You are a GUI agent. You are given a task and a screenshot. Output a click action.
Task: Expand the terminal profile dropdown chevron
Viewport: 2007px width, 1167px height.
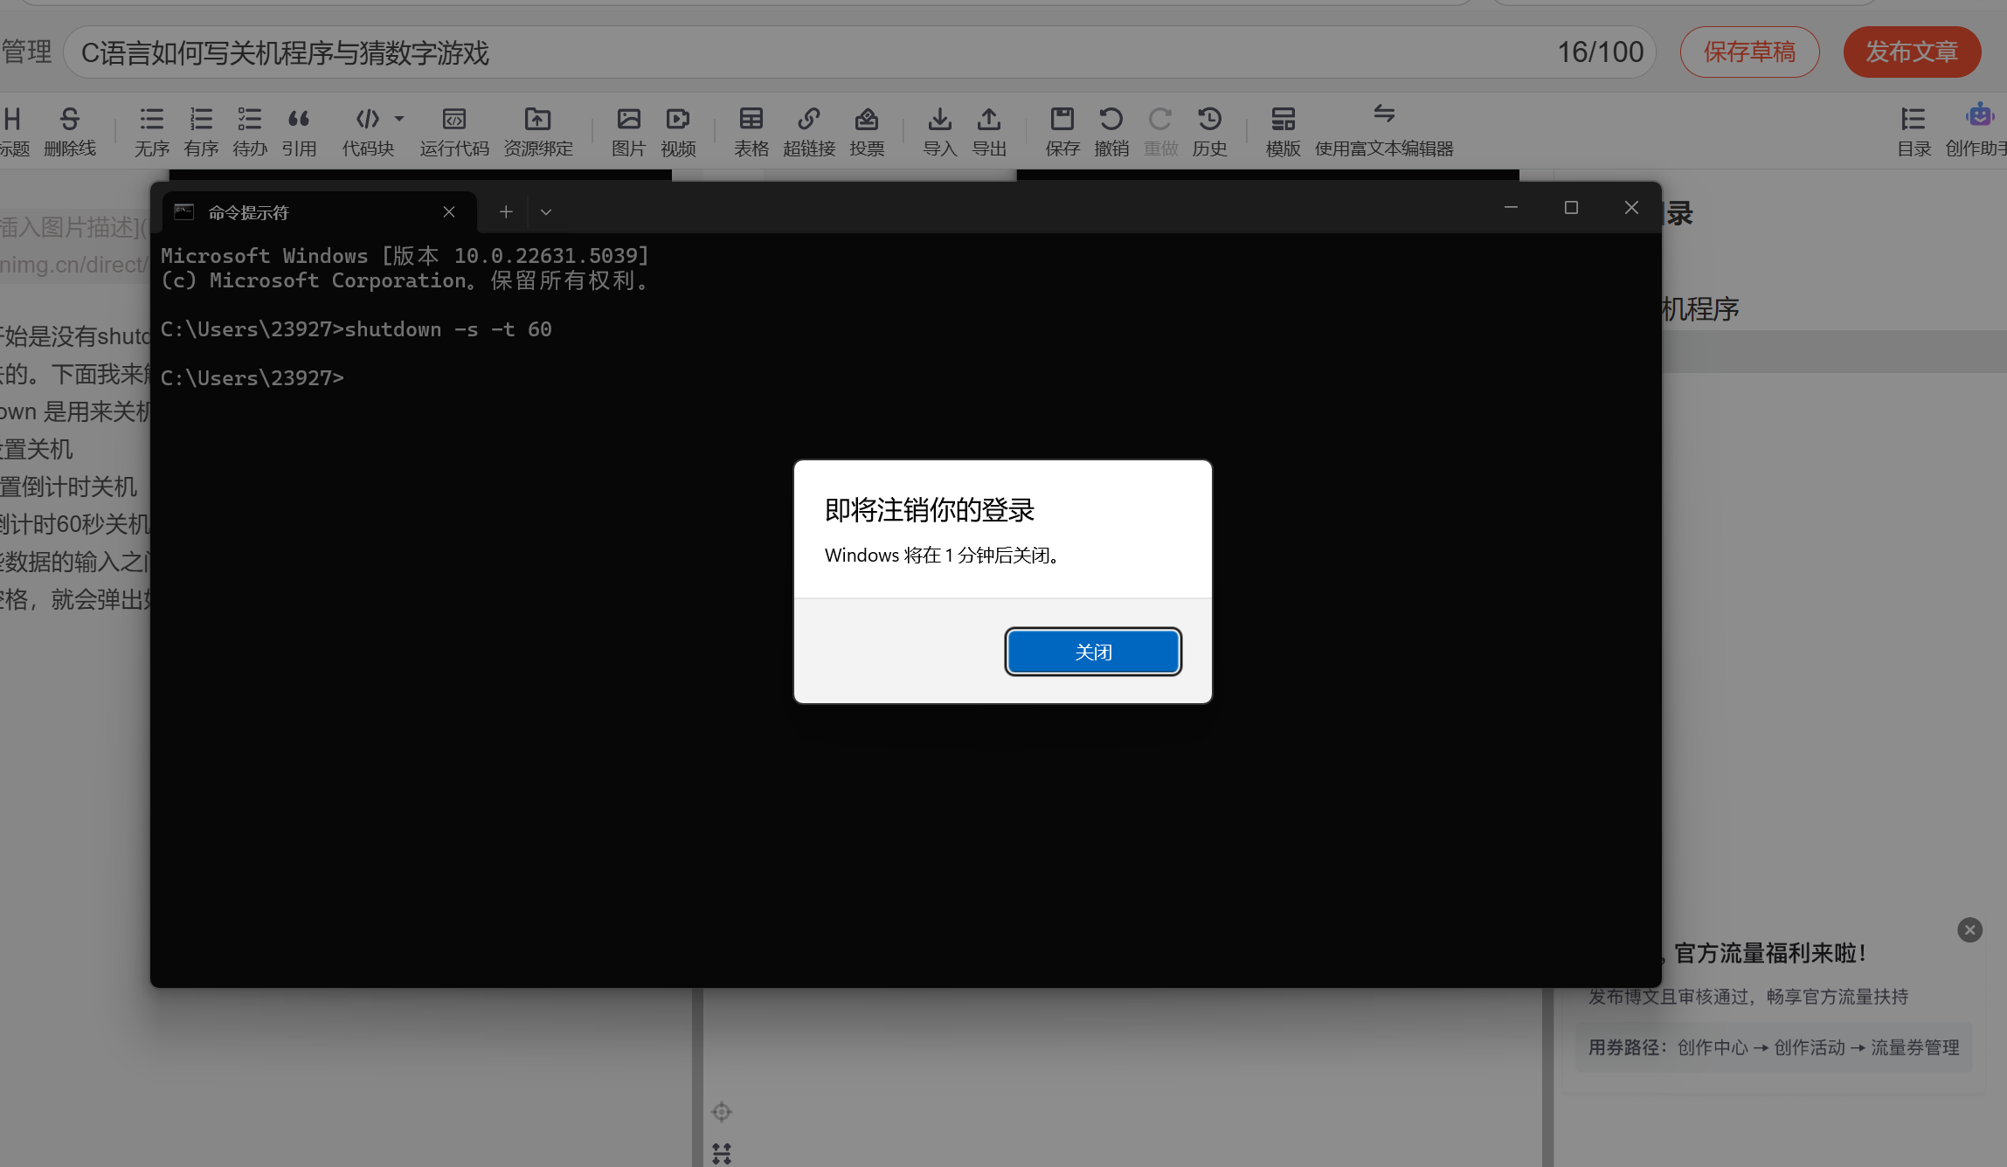(546, 212)
